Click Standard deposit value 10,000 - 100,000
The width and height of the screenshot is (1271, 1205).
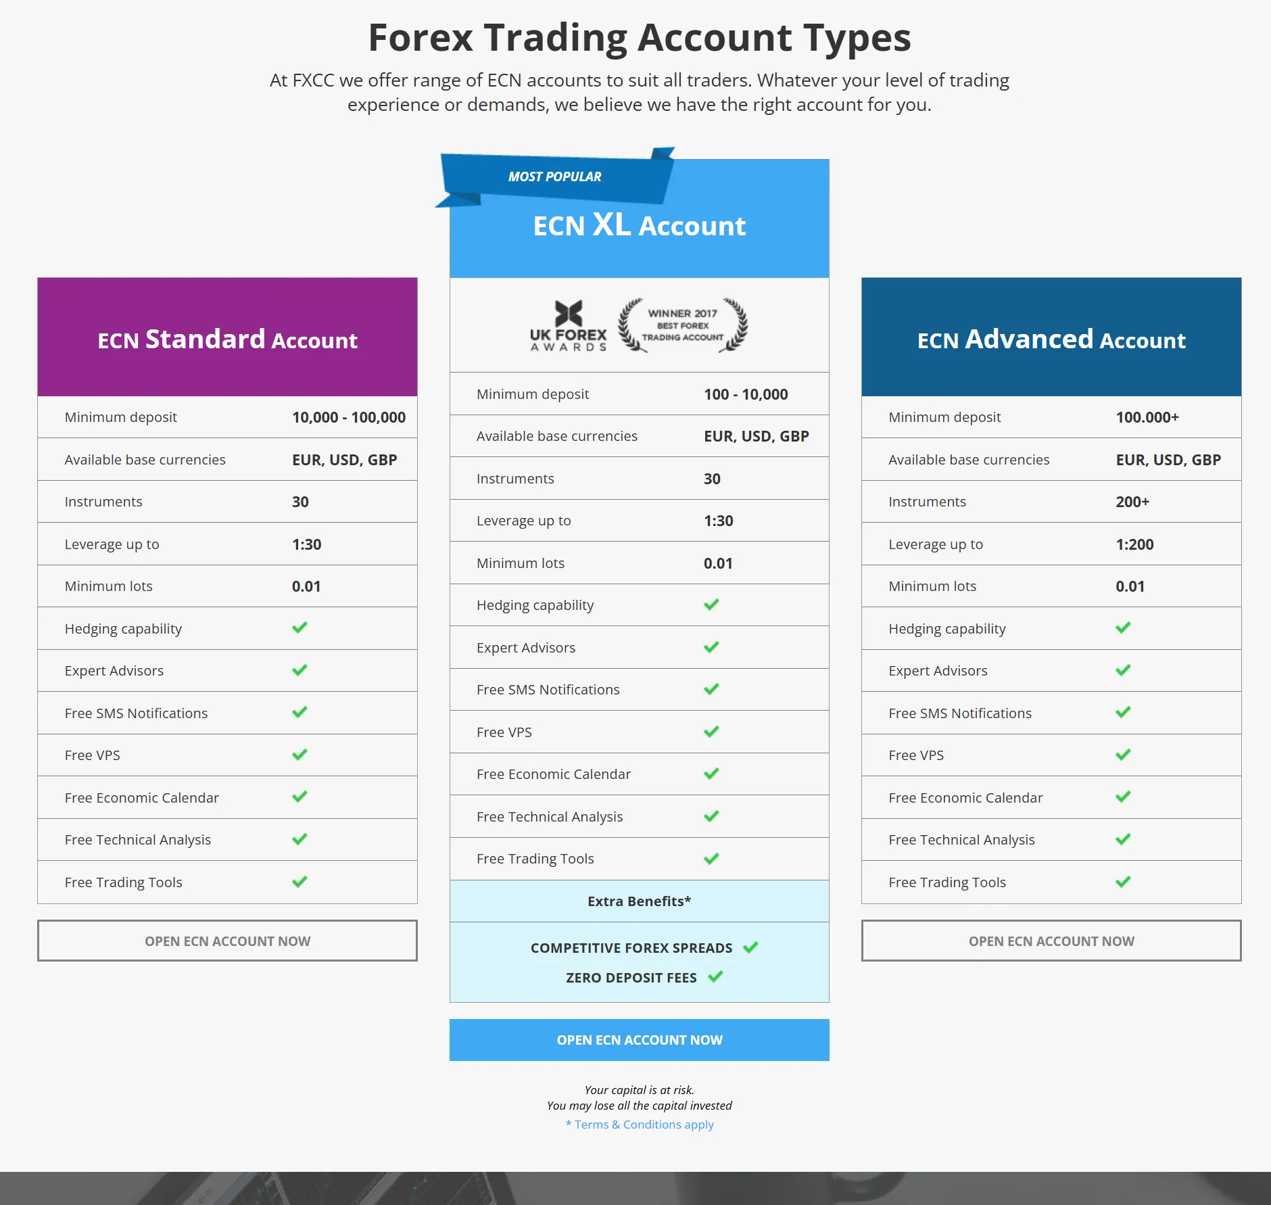pos(349,417)
